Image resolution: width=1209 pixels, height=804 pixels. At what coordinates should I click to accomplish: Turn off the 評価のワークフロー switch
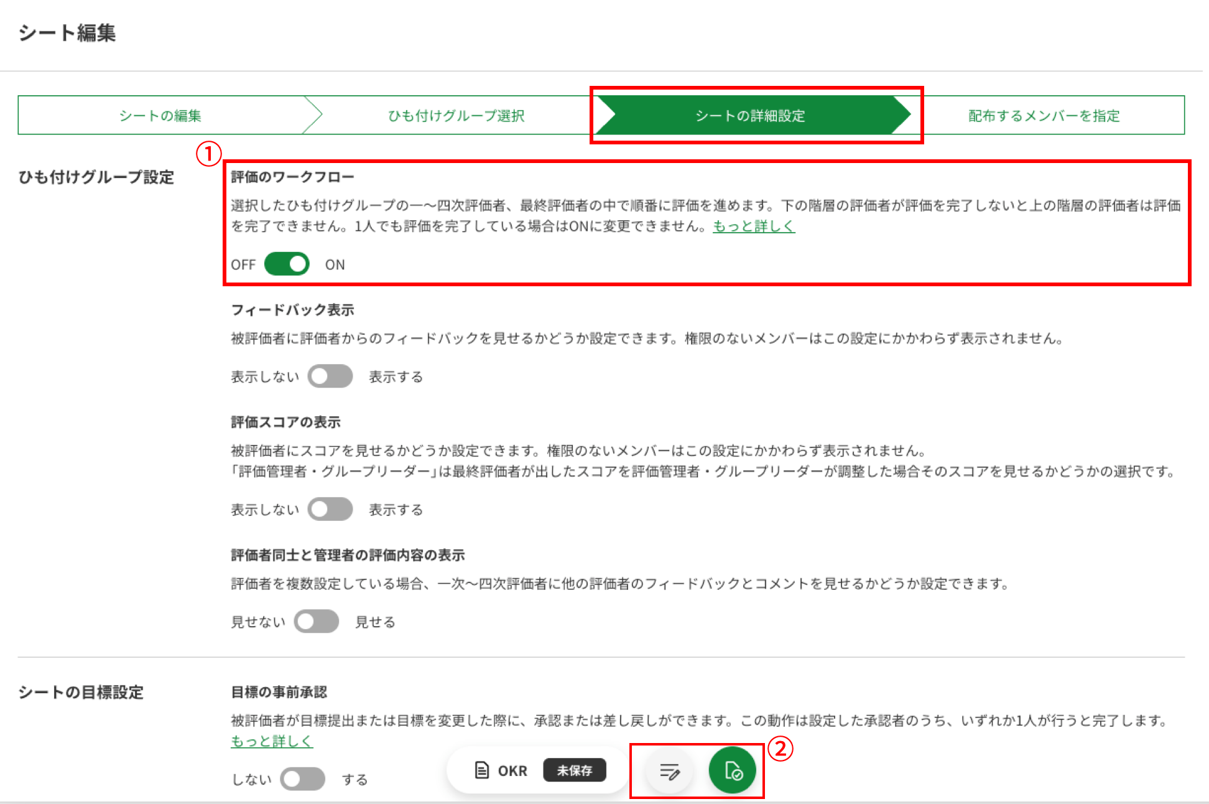tap(287, 264)
